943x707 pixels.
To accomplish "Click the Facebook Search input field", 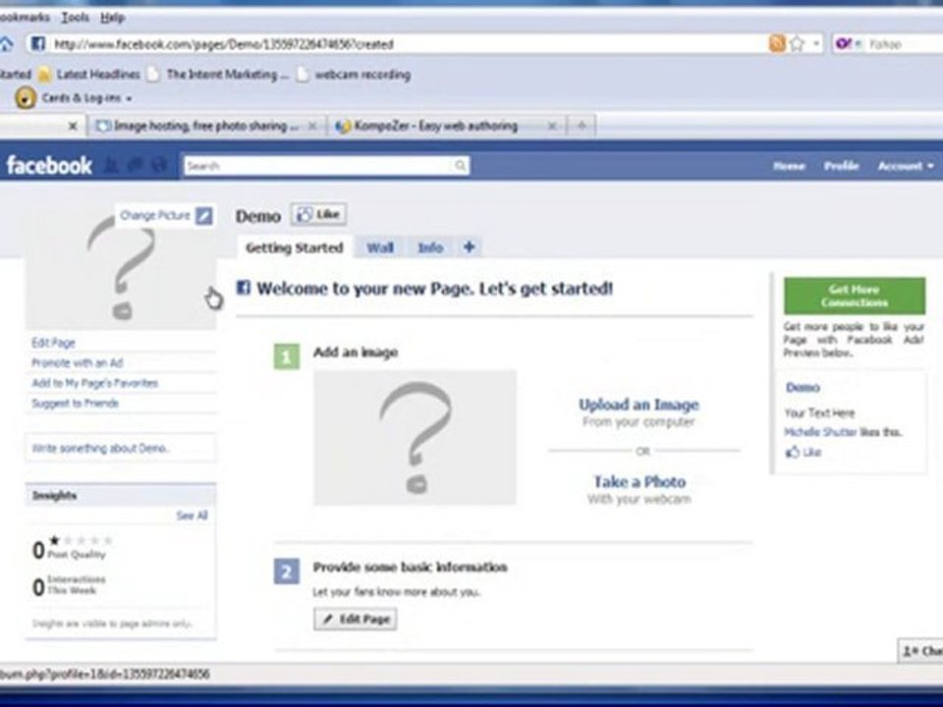I will pos(318,166).
